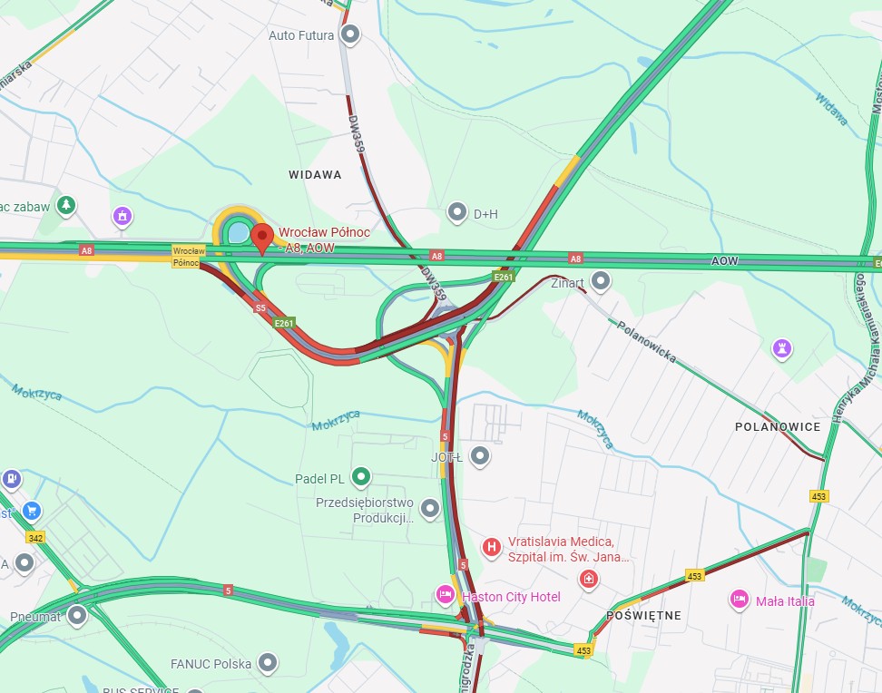This screenshot has width=882, height=693.
Task: Click the Mała Italia lodging marker
Action: tap(740, 600)
